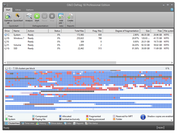Sort by the Drive column header
The width and height of the screenshot is (177, 133).
(x=8, y=31)
